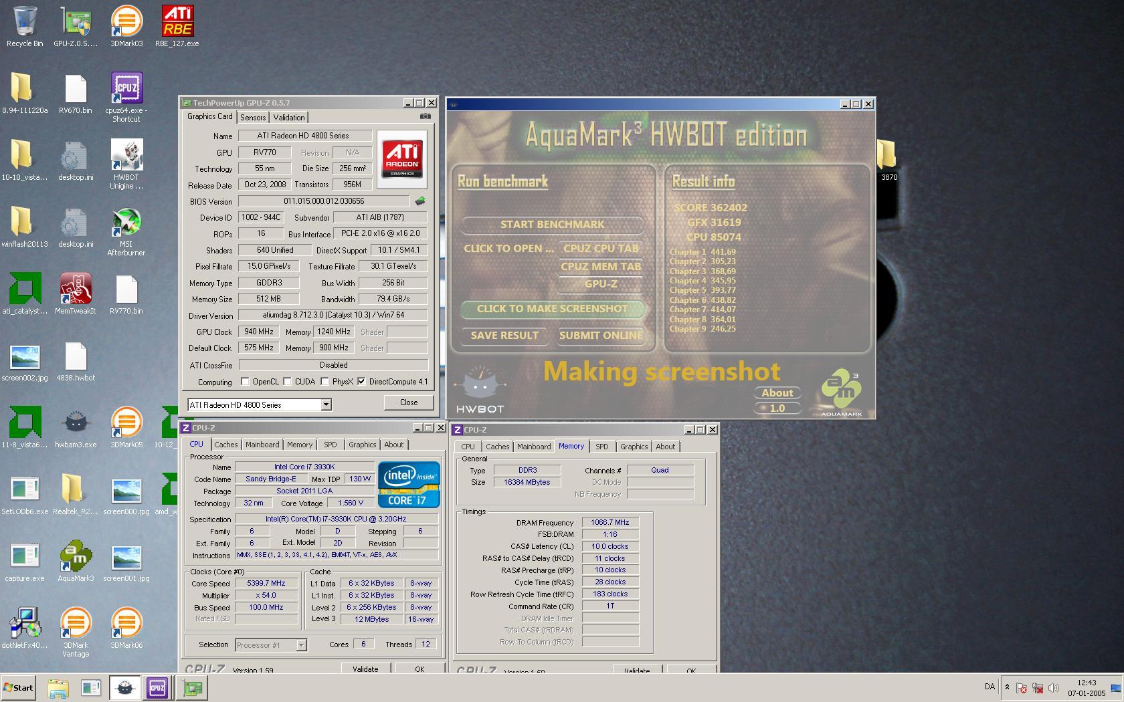Viewport: 1124px width, 702px height.
Task: Open the MemTweakIt desktop shortcut
Action: [x=76, y=294]
